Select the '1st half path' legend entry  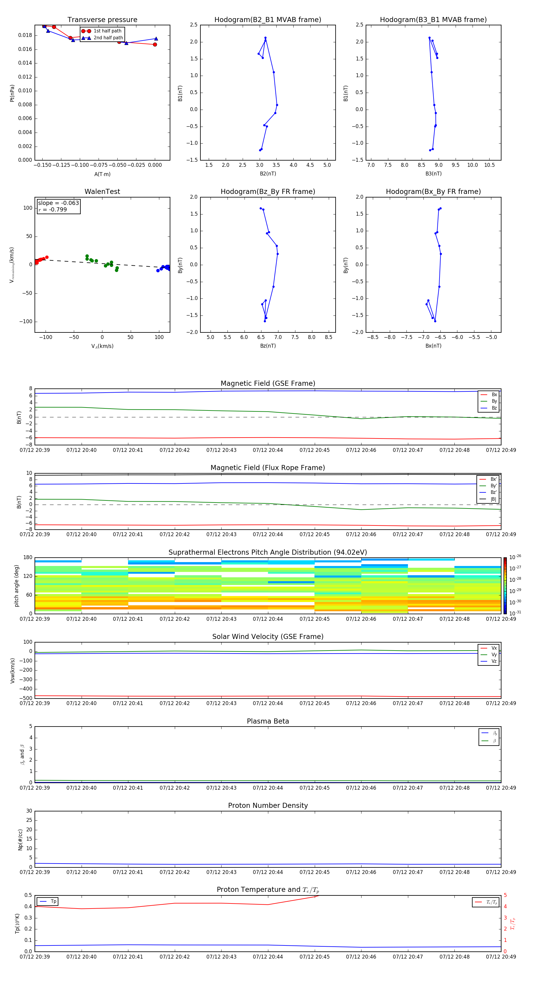coord(102,31)
